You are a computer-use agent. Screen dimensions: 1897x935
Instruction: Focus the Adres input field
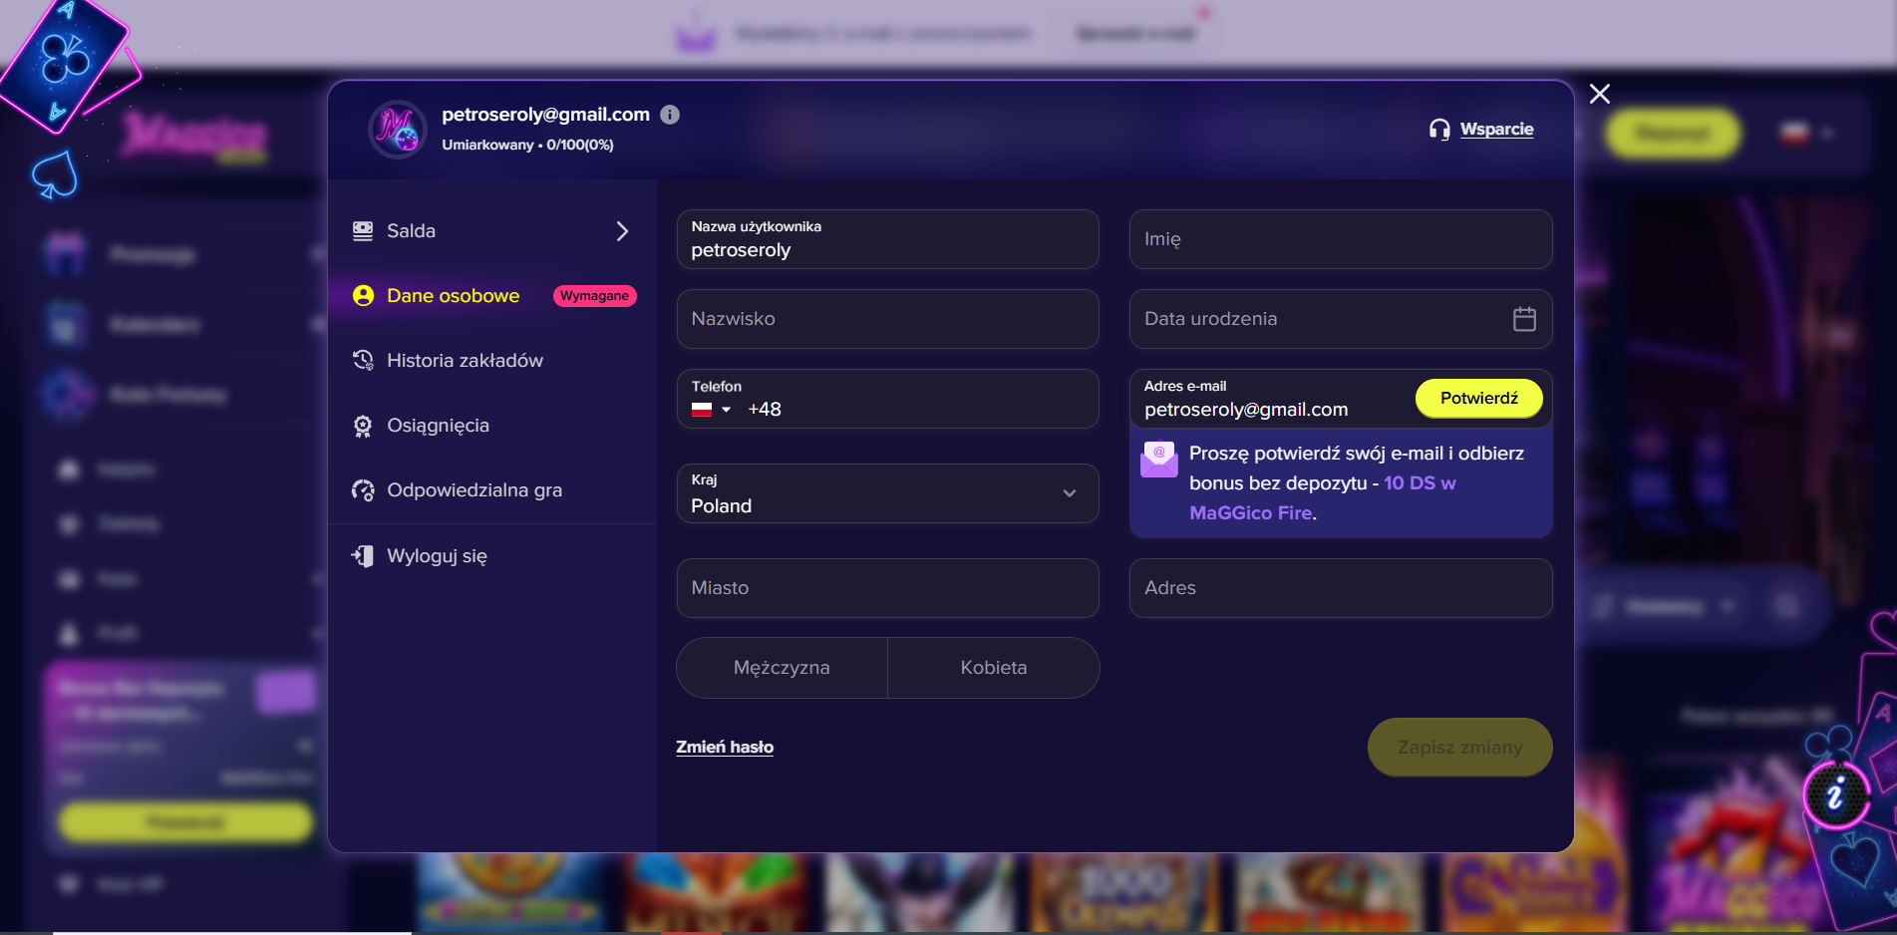(x=1341, y=588)
